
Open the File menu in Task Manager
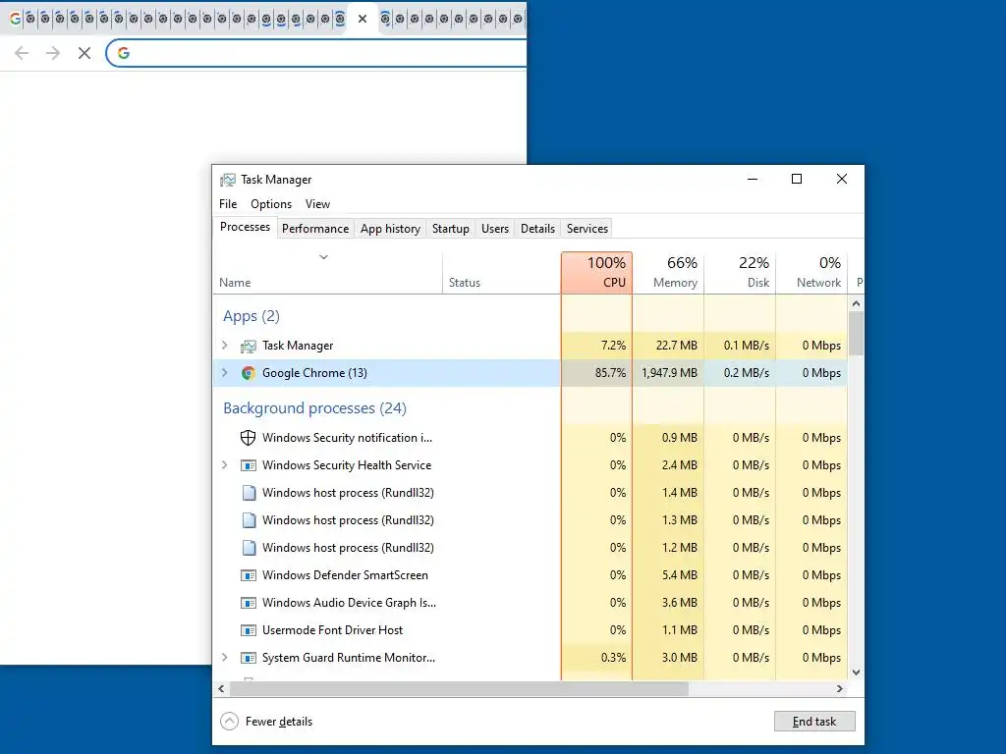(x=228, y=204)
